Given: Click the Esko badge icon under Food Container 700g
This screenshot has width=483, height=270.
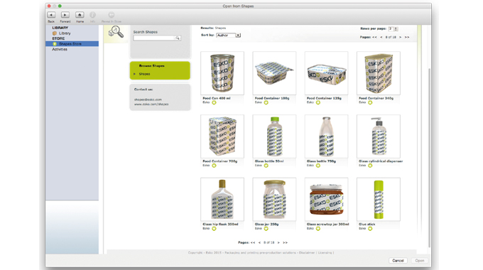Looking at the screenshot, I should click(214, 166).
